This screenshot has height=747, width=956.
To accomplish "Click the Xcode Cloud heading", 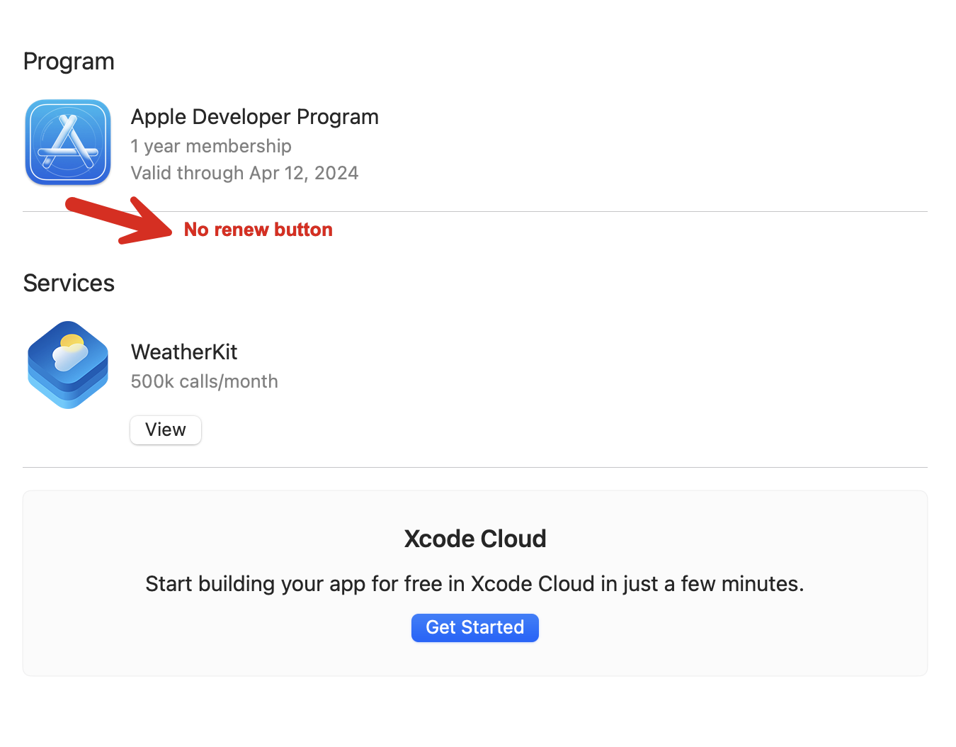I will tap(475, 539).
